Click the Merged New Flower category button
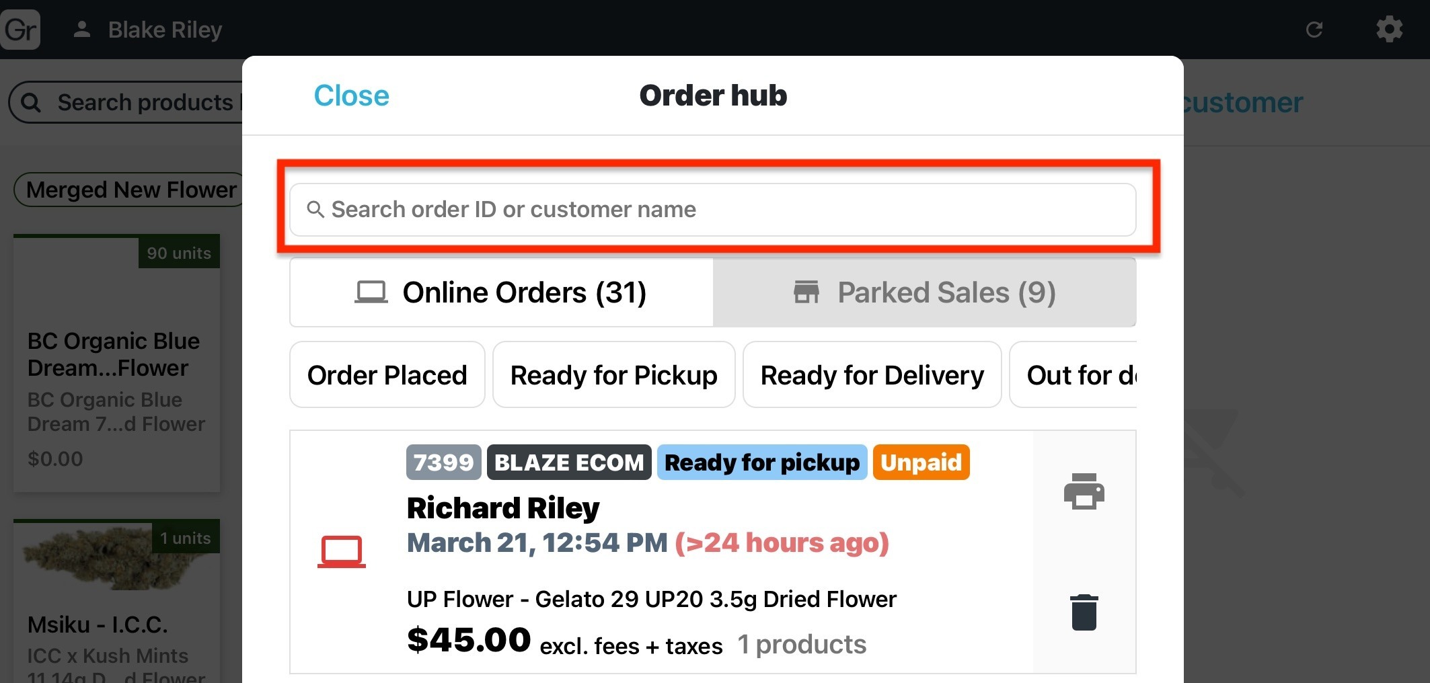This screenshot has width=1430, height=683. point(130,190)
